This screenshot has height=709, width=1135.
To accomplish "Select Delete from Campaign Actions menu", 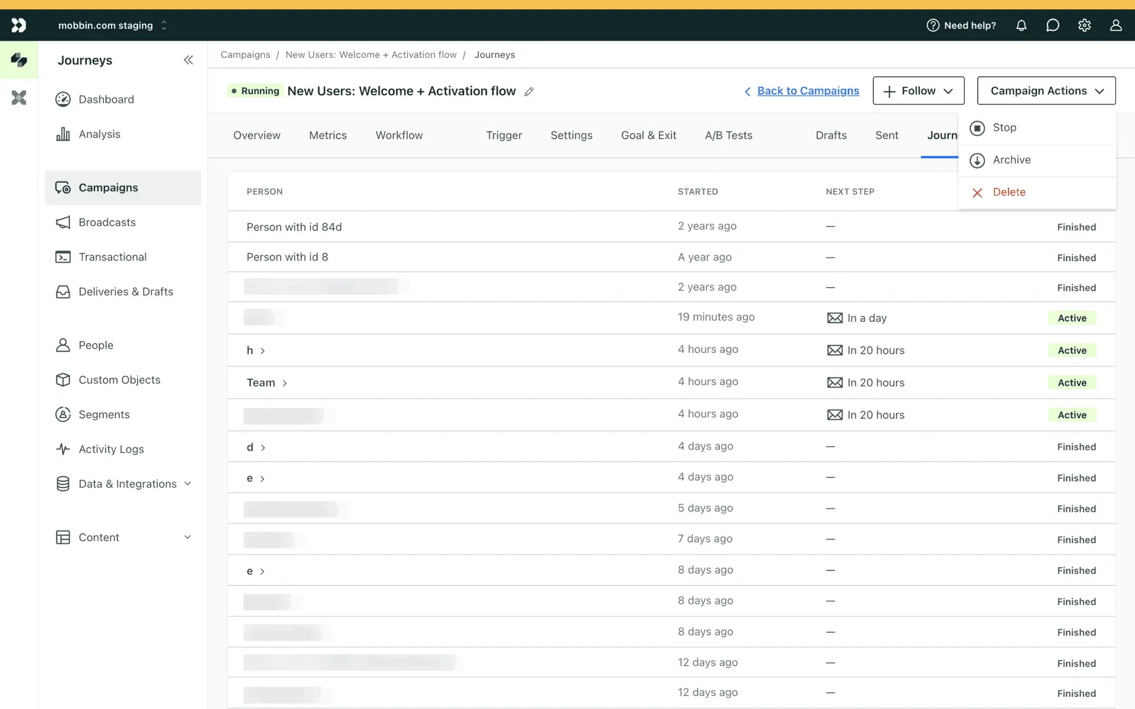I will pyautogui.click(x=1008, y=192).
